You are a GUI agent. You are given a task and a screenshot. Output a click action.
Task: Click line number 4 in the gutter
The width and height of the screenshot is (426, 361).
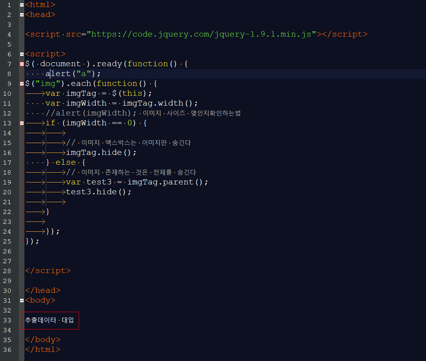coord(9,35)
